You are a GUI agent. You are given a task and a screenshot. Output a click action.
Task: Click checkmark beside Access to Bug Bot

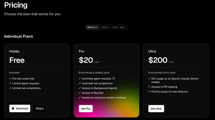[80, 93]
